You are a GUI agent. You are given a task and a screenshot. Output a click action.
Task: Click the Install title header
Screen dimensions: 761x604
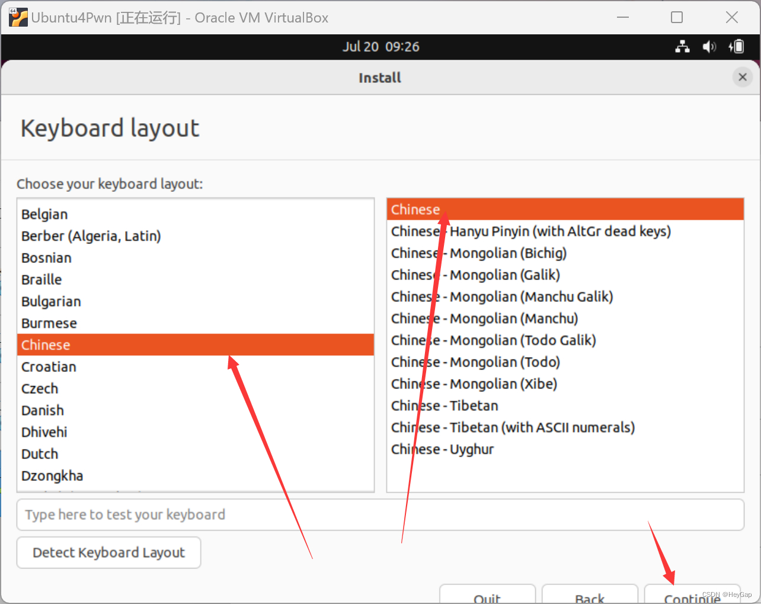click(380, 78)
